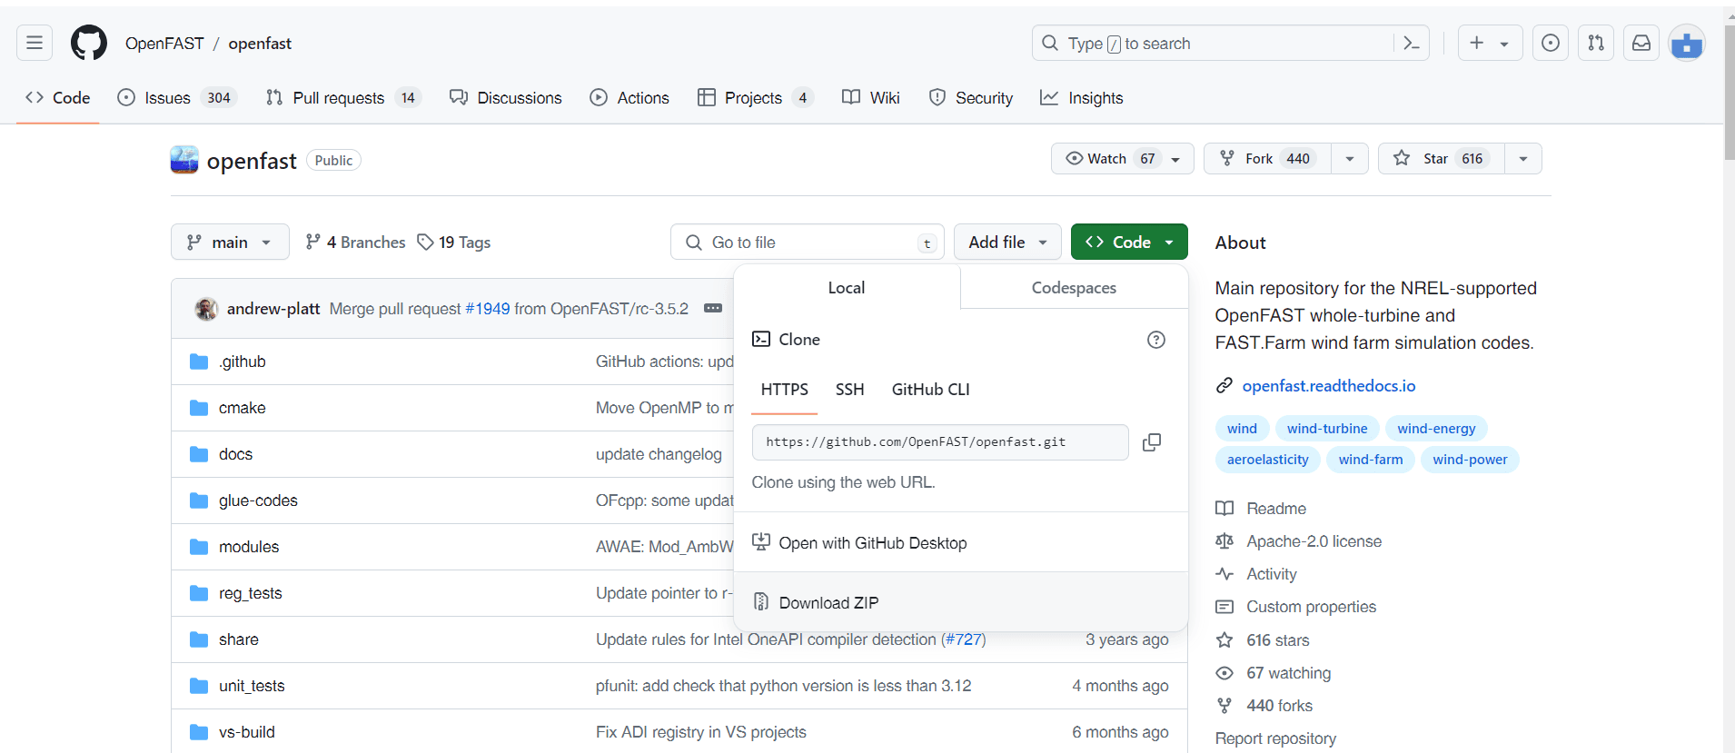Open the Wiki tab
This screenshot has height=753, width=1735.
tap(871, 98)
